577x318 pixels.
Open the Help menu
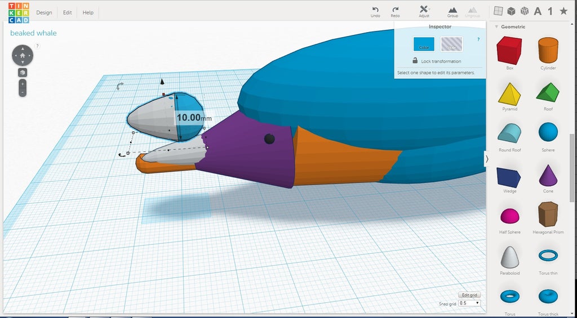pyautogui.click(x=88, y=12)
